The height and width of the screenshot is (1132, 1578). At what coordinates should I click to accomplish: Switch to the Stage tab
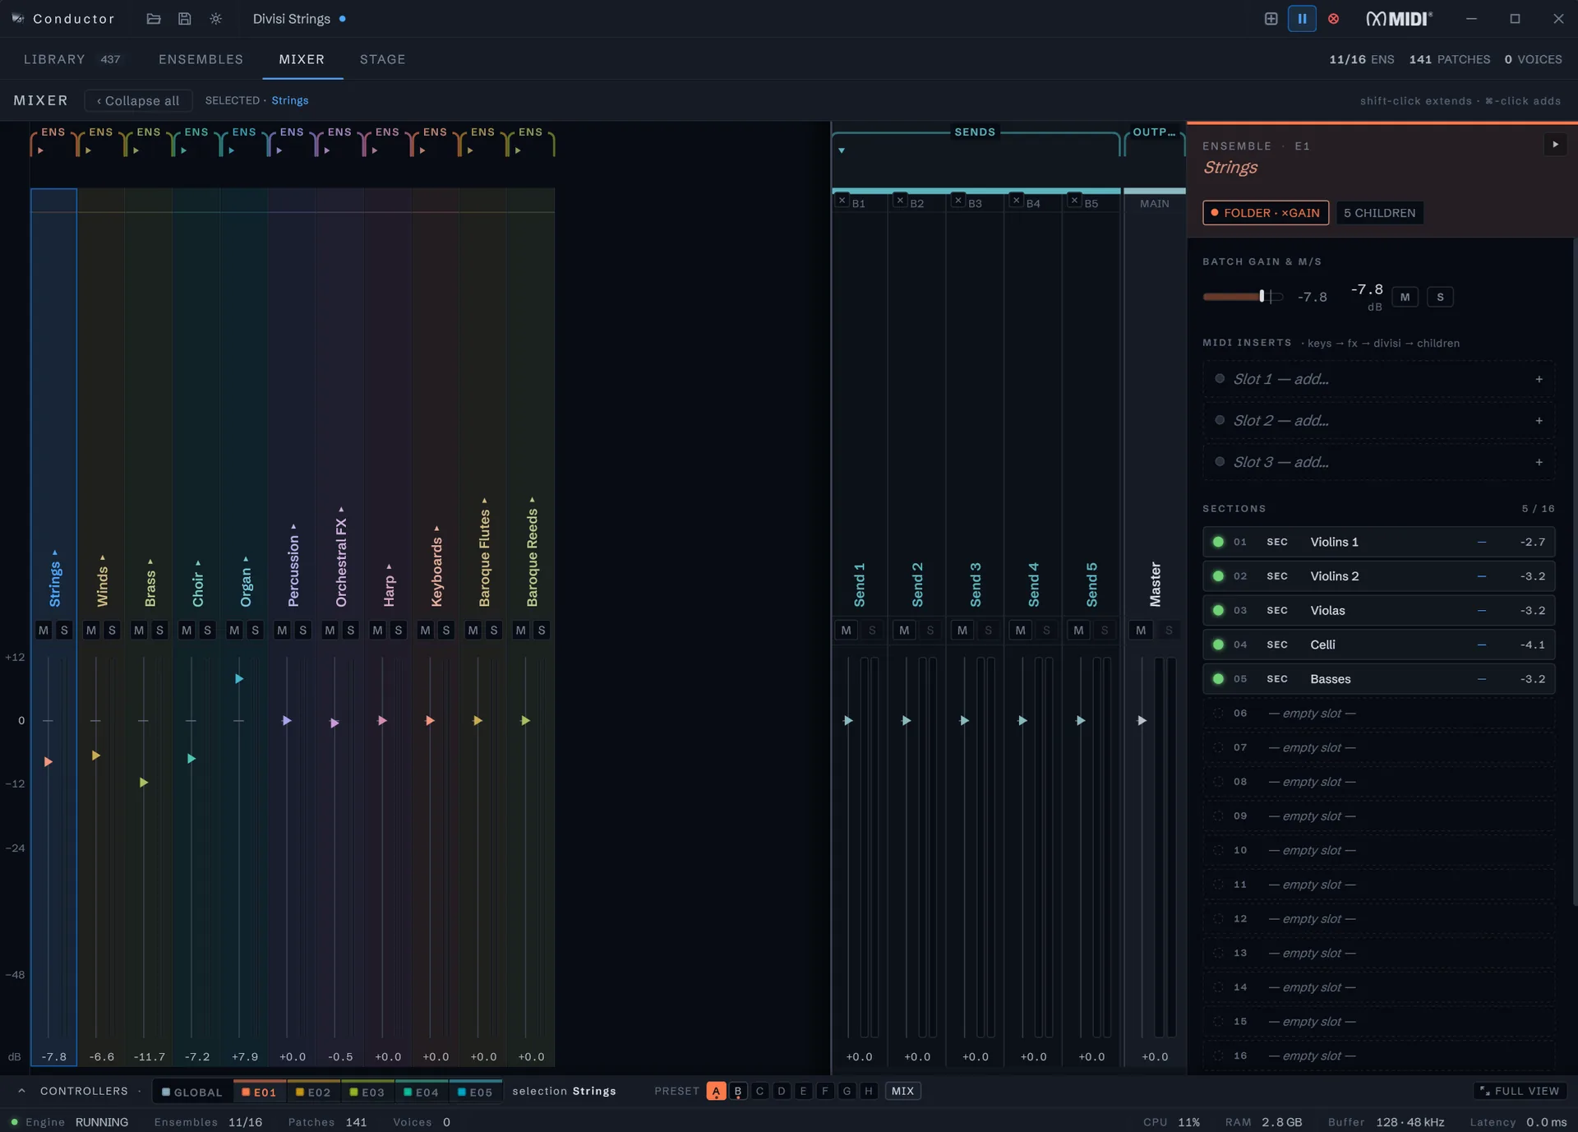382,59
